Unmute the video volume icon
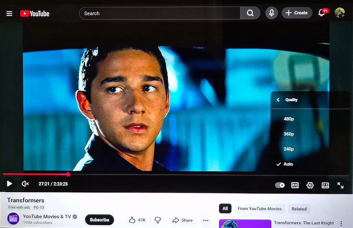Viewport: 353px width, 228px height. tap(25, 184)
